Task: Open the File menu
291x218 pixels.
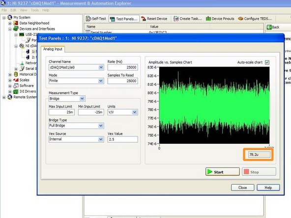Action: (4, 10)
